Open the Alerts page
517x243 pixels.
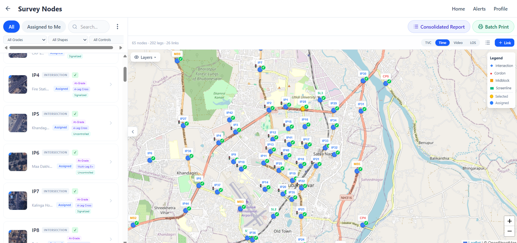pos(479,9)
